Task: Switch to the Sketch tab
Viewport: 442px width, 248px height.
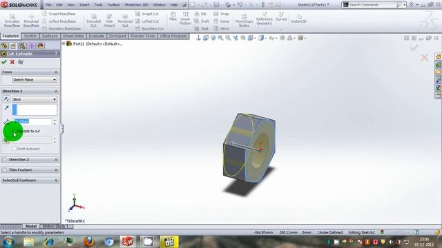Action: (x=30, y=36)
